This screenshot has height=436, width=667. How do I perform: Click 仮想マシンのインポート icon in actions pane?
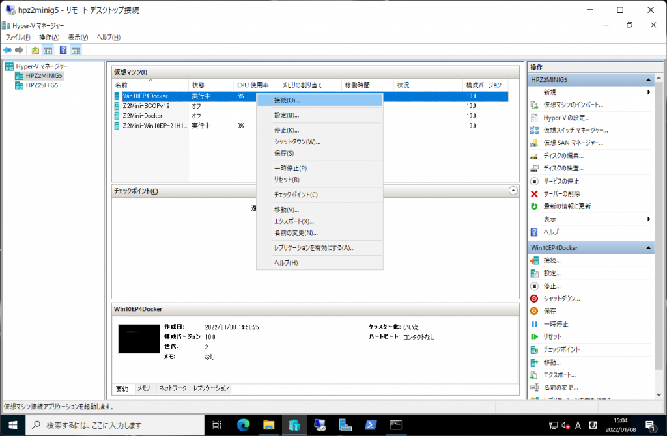534,105
